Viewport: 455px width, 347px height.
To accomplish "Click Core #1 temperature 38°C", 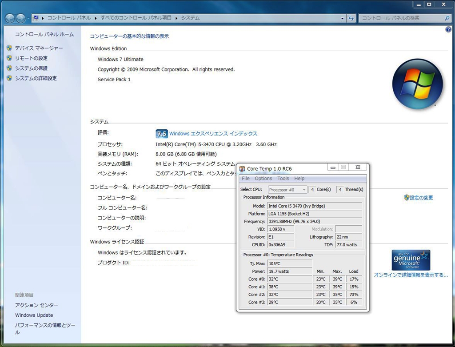I will [x=290, y=287].
